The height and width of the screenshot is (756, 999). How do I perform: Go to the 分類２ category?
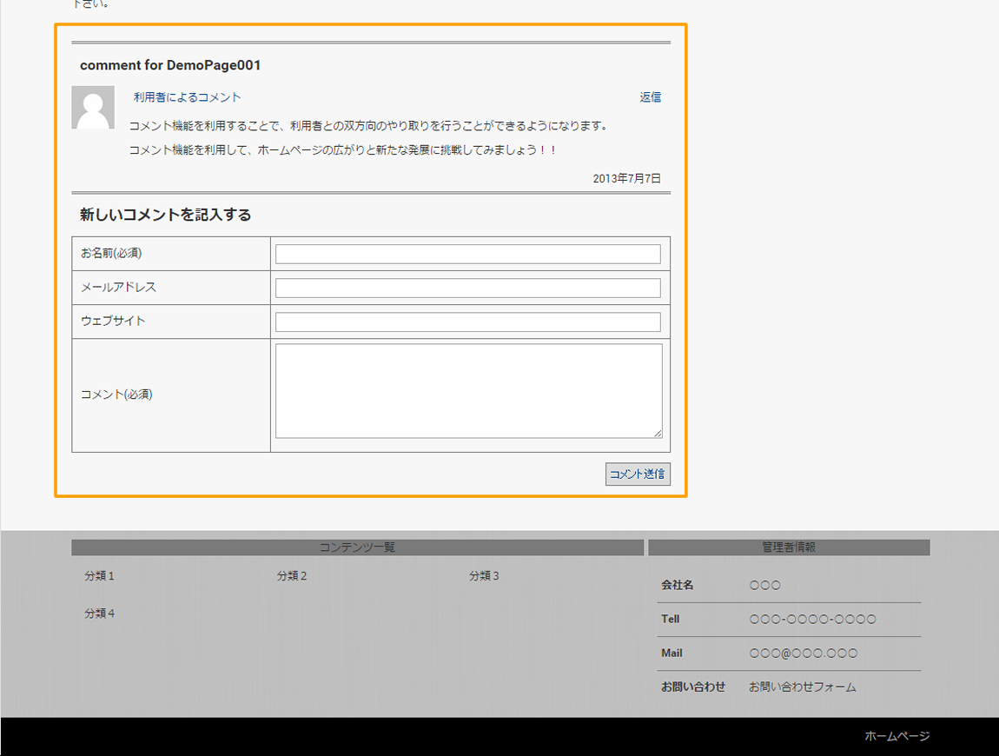(292, 576)
